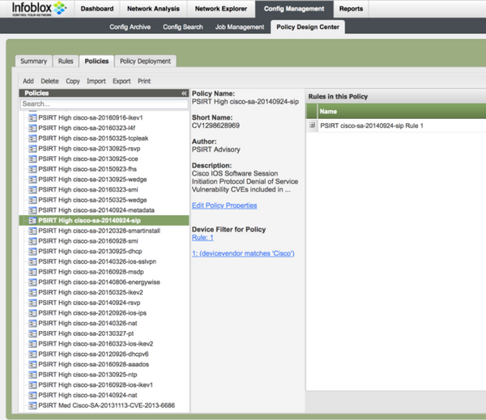Click the Edit Policy Properties link
486x420 pixels.
click(224, 206)
